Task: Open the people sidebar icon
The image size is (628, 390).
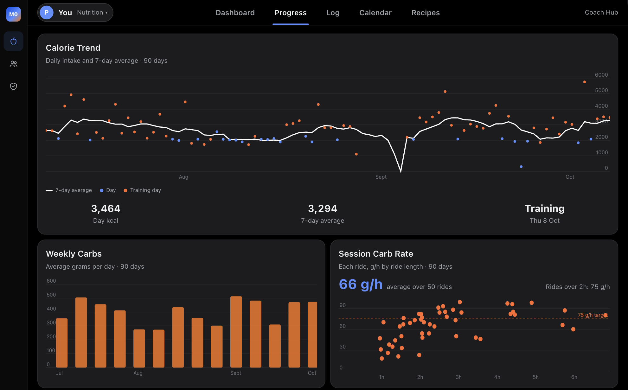Action: [13, 64]
